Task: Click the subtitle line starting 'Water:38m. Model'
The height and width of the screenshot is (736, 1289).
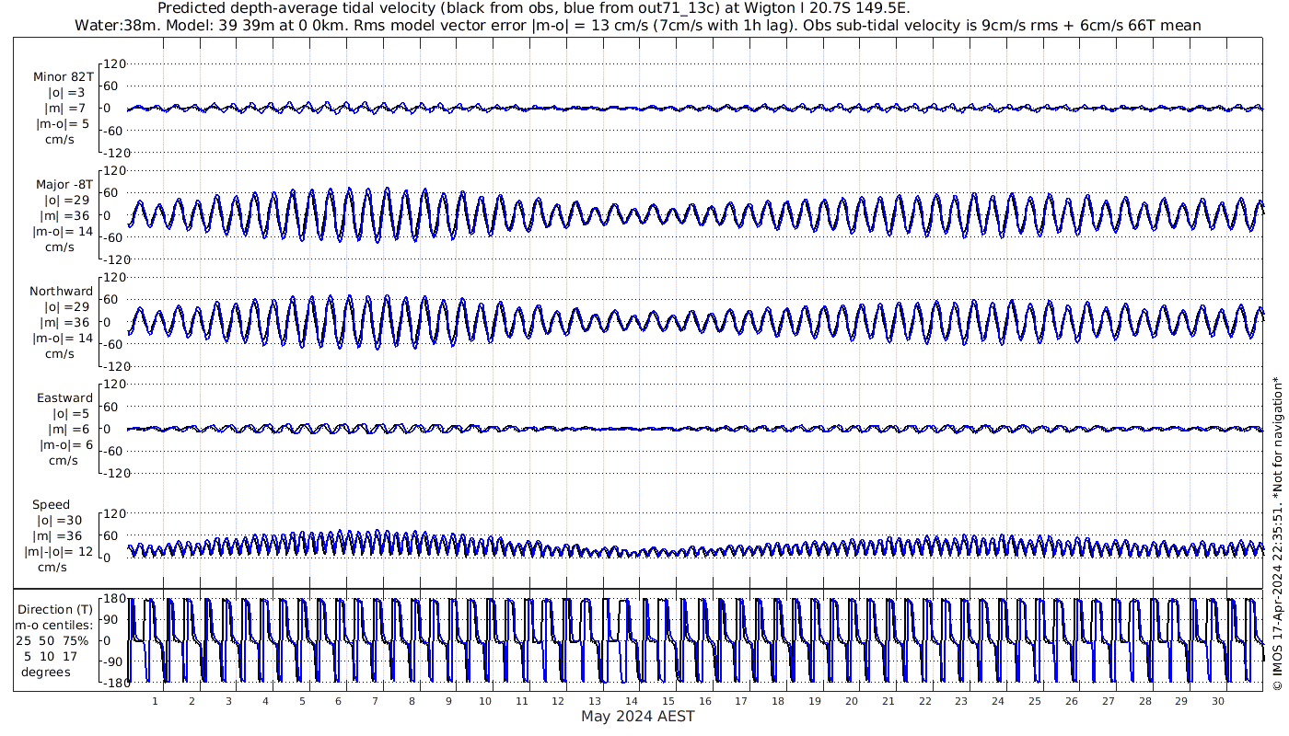Action: tap(637, 25)
